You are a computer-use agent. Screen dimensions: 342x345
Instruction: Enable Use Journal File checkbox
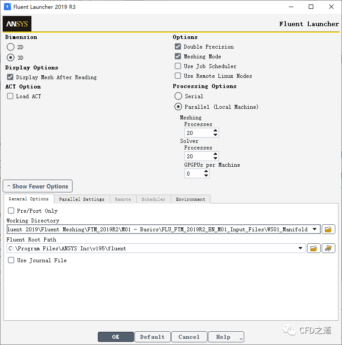click(11, 260)
